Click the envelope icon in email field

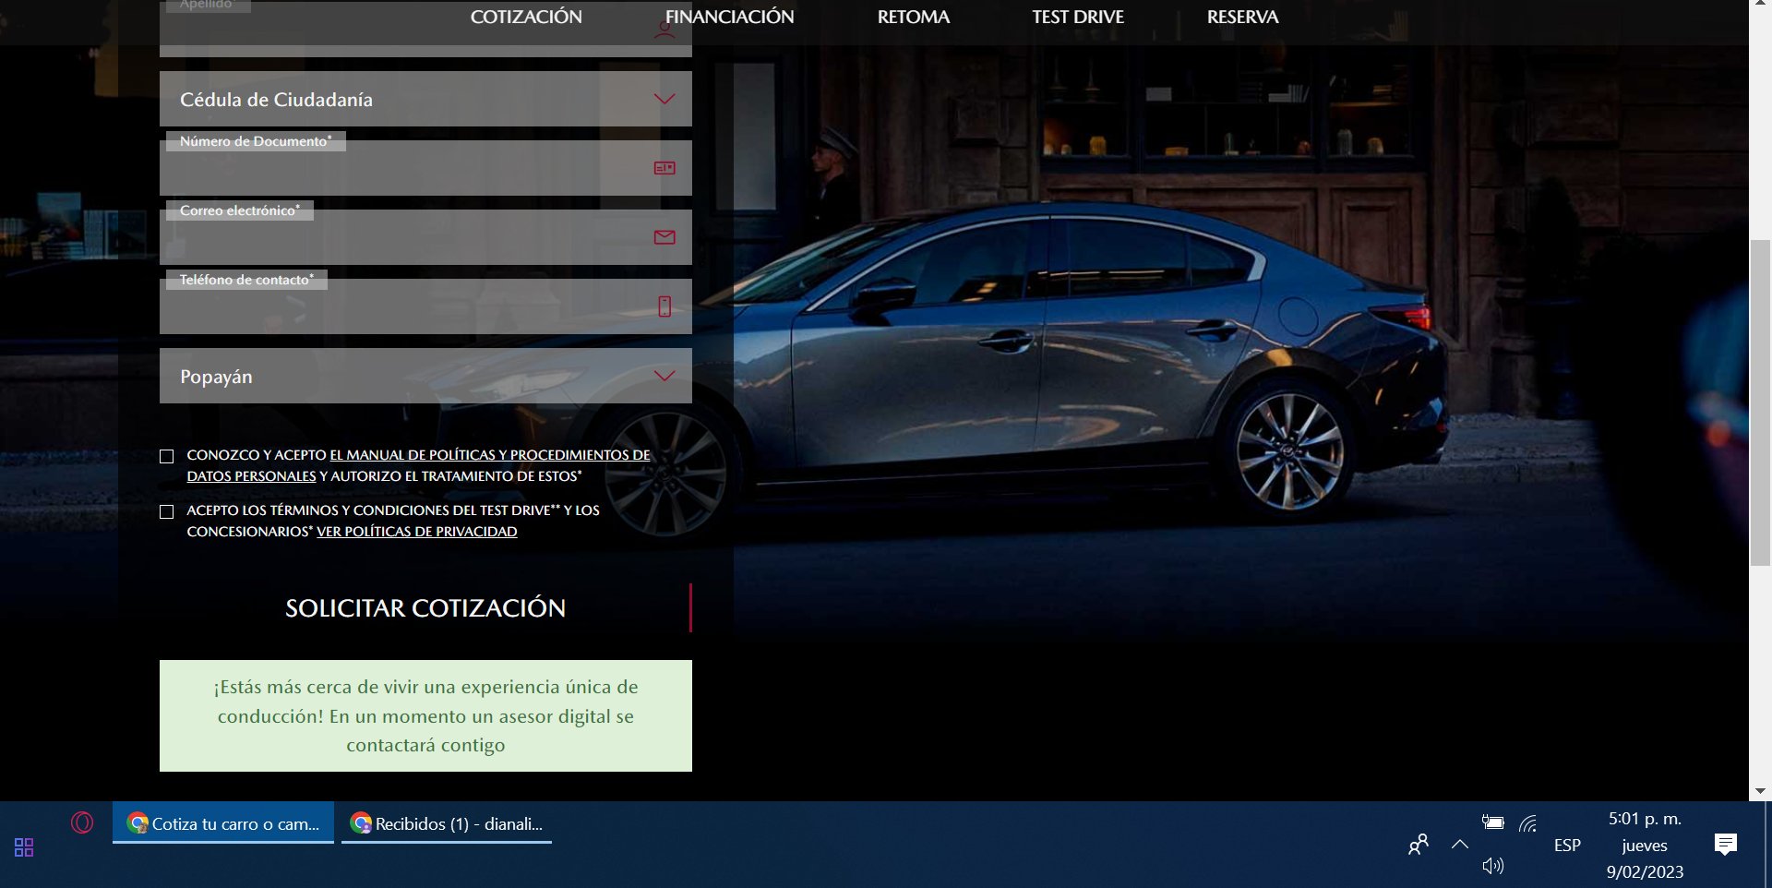664,237
